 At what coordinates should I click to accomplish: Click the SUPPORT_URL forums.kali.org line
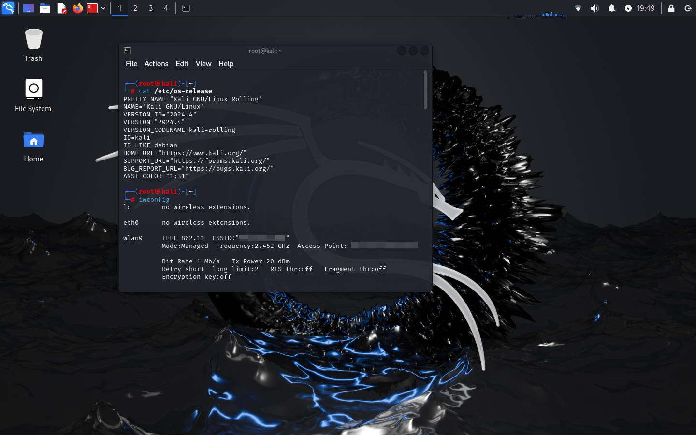(197, 161)
